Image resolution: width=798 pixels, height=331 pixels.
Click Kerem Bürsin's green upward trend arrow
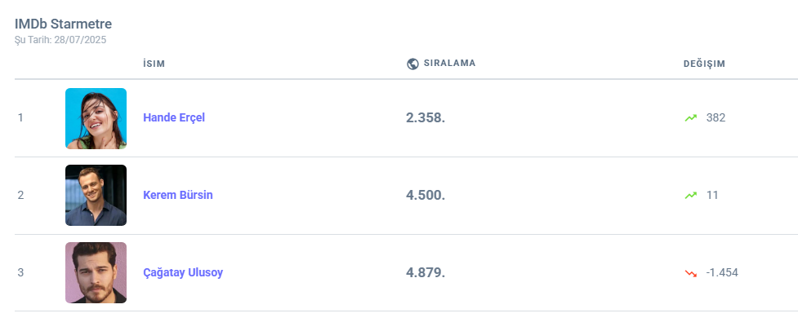pyautogui.click(x=691, y=196)
